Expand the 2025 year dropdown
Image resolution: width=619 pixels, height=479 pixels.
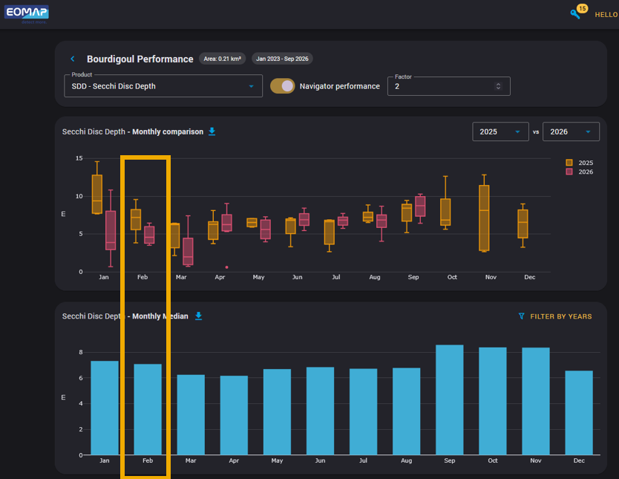click(x=500, y=131)
